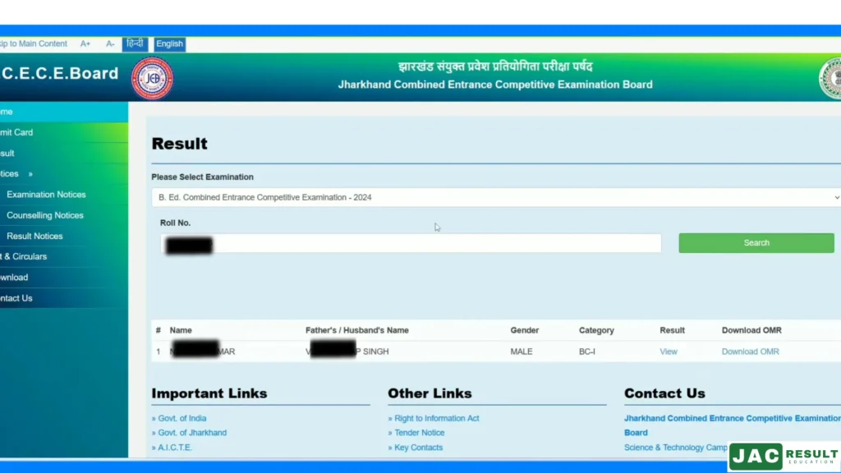
Task: Click the English board title in header
Action: [x=495, y=85]
